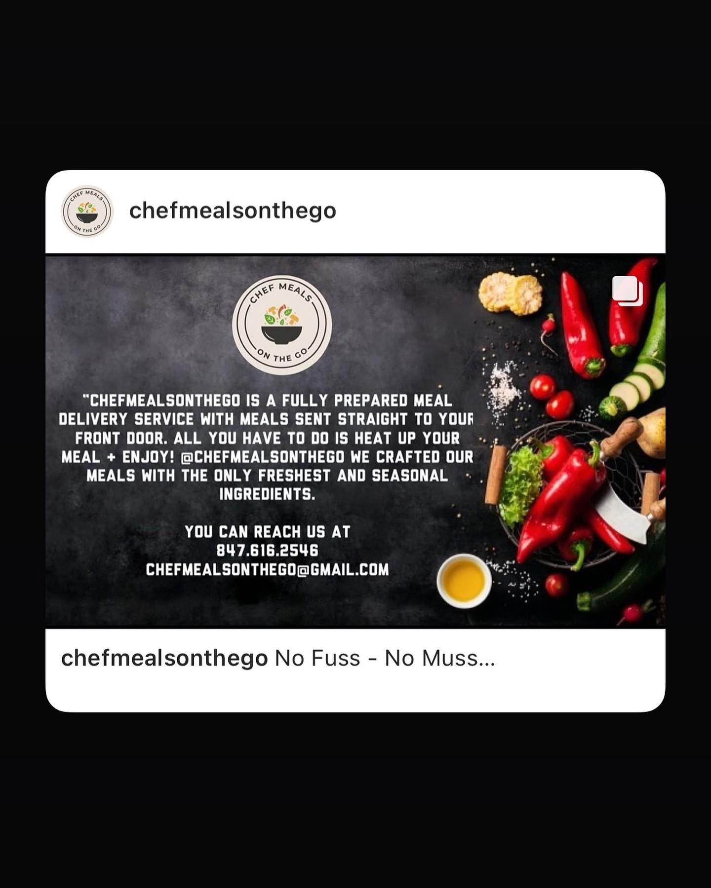Tap the chefmealsonthego username in post header
711x888 pixels.
(233, 211)
